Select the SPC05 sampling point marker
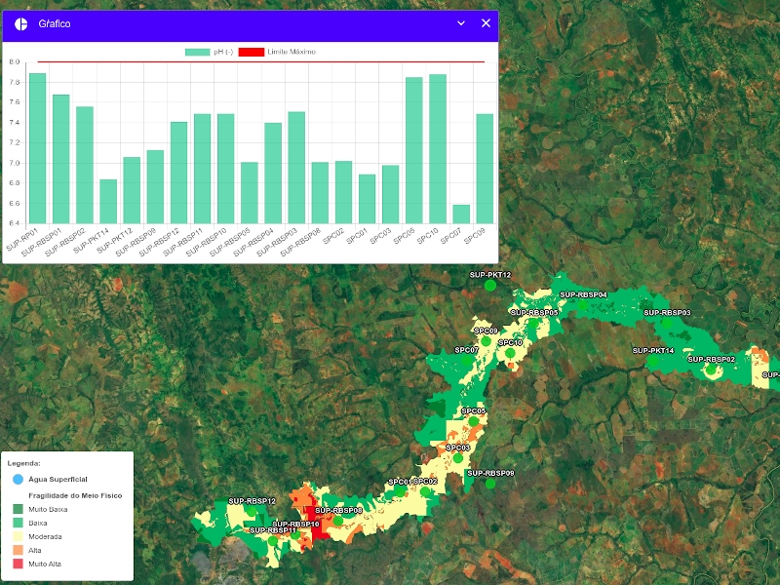Viewport: 780px width, 585px height. (474, 422)
